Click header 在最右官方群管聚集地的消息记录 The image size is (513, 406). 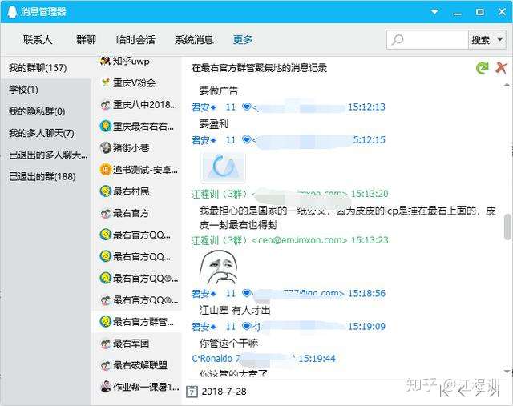(x=260, y=68)
